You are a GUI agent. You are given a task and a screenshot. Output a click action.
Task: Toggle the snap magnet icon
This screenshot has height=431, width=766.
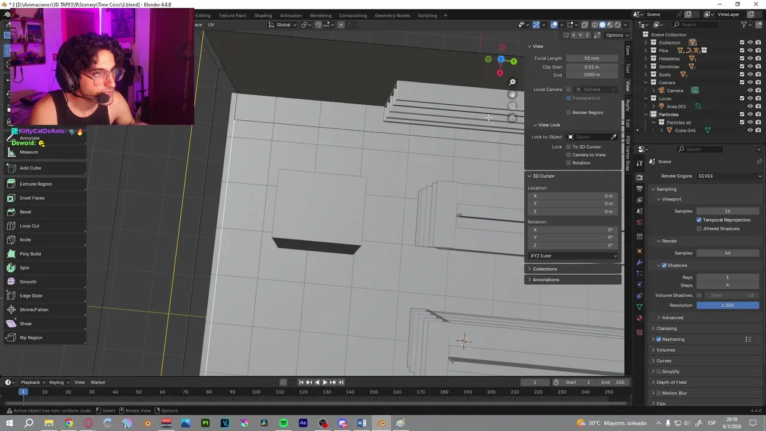318,25
